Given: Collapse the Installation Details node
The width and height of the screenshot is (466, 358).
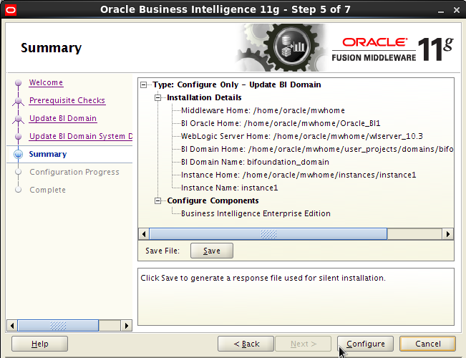Looking at the screenshot, I should coord(157,98).
